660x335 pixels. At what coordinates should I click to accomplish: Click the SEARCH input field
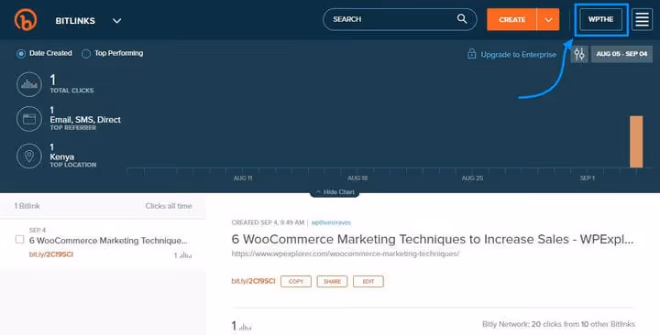400,19
